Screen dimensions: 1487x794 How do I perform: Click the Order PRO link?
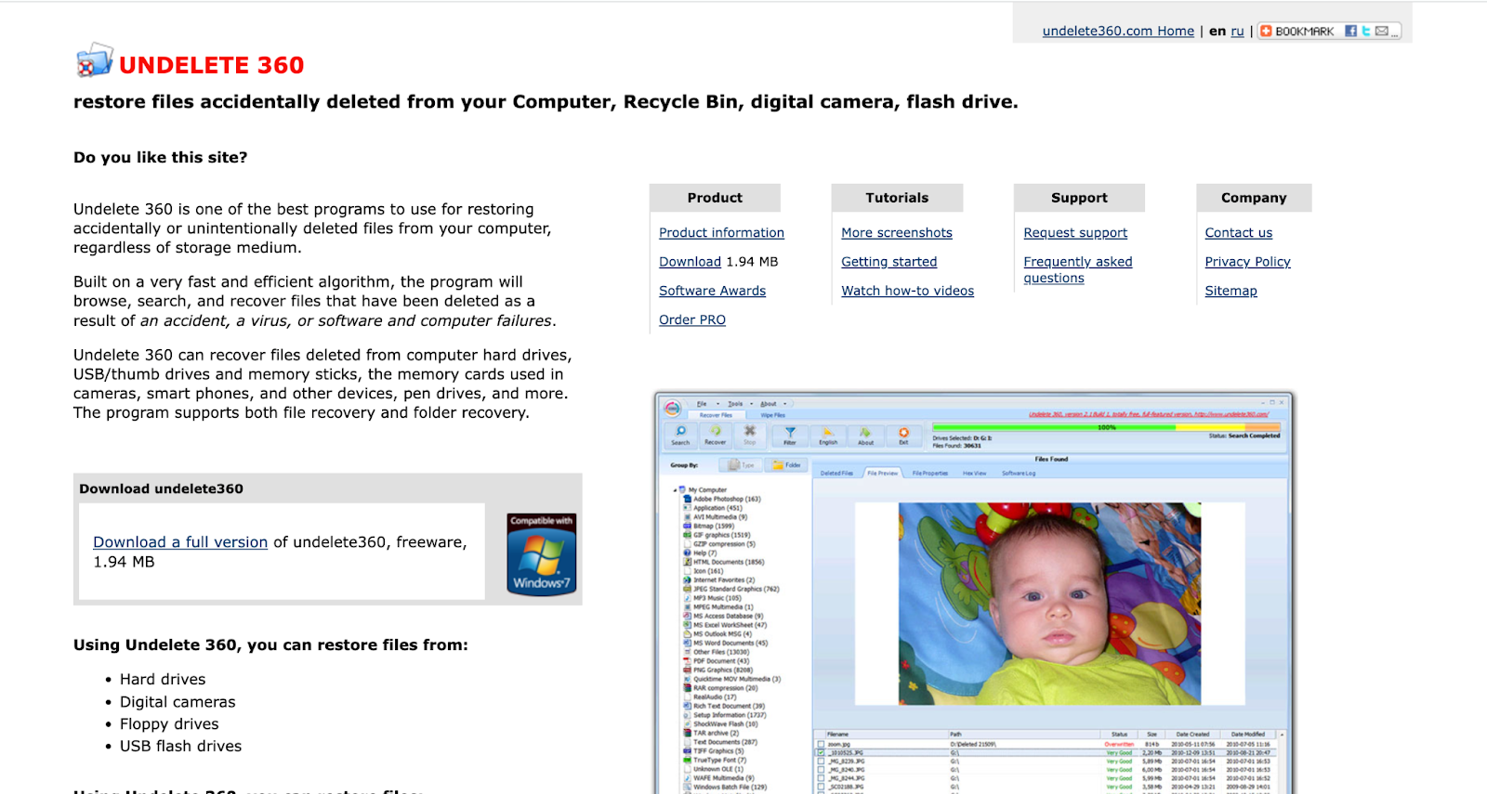692,319
